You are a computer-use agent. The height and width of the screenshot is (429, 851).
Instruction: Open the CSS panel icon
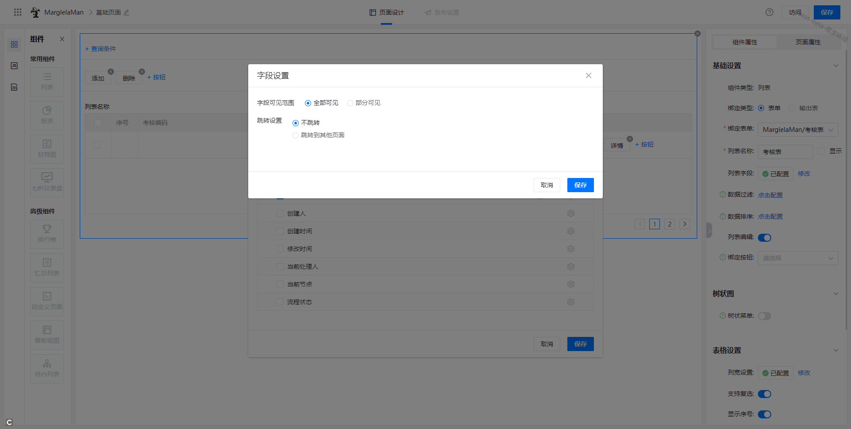tap(14, 87)
